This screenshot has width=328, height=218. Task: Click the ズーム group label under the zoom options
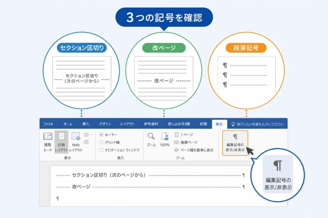coord(180,158)
